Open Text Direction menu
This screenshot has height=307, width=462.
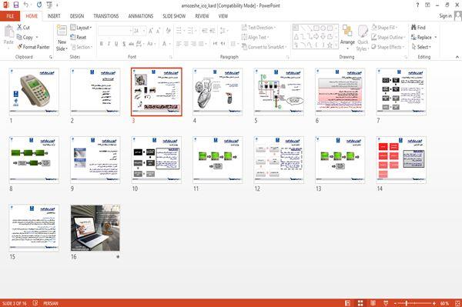[259, 28]
